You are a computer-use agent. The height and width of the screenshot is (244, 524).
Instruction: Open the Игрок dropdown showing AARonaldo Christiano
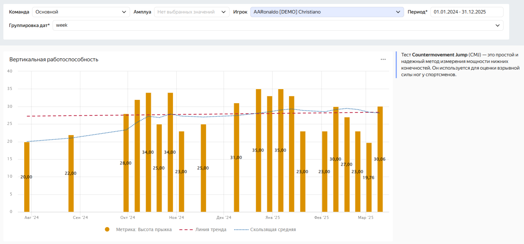pos(327,12)
